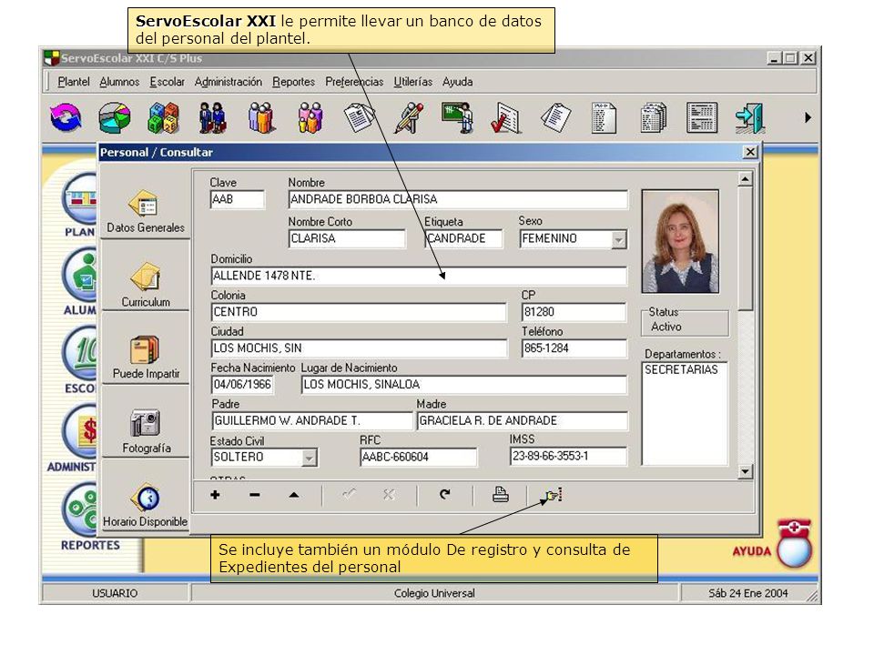Click the minus delete record button

pyautogui.click(x=254, y=495)
